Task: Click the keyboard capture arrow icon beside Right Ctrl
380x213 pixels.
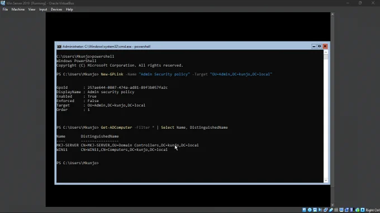Action: [x=363, y=210]
